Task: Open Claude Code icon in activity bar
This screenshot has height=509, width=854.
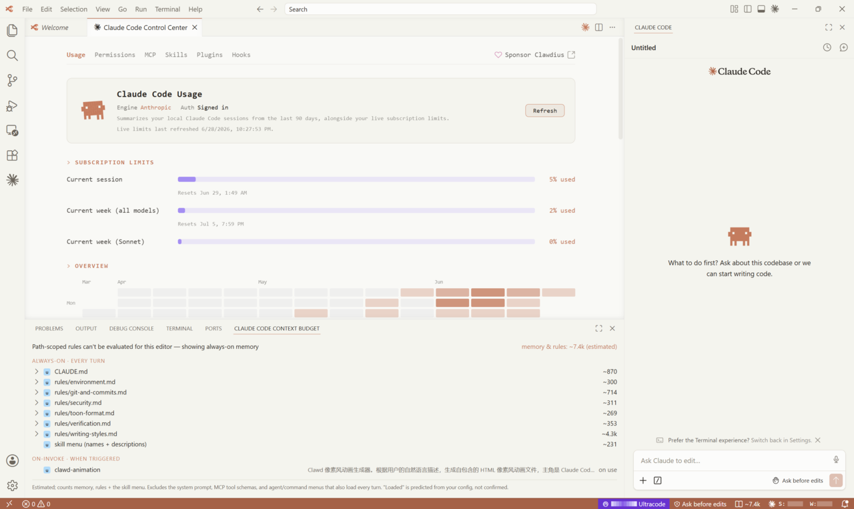Action: (12, 180)
